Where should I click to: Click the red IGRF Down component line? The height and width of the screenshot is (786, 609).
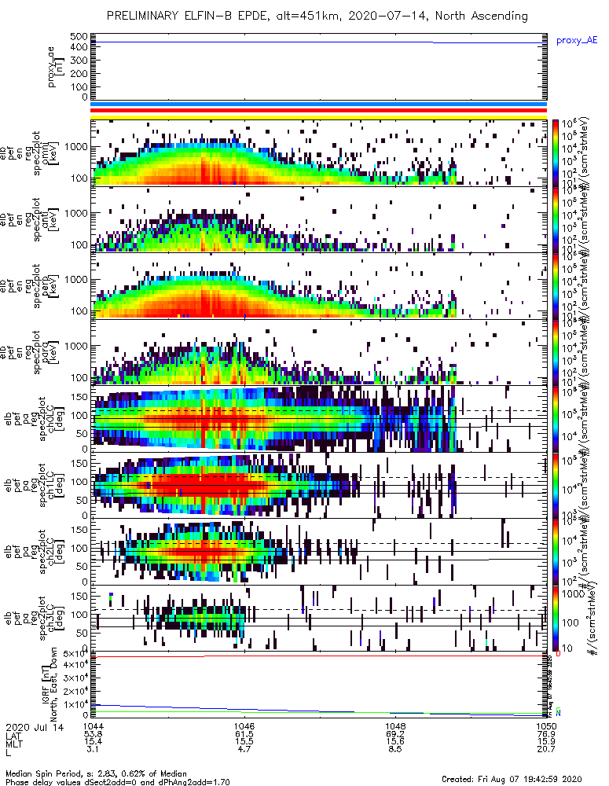[x=318, y=656]
